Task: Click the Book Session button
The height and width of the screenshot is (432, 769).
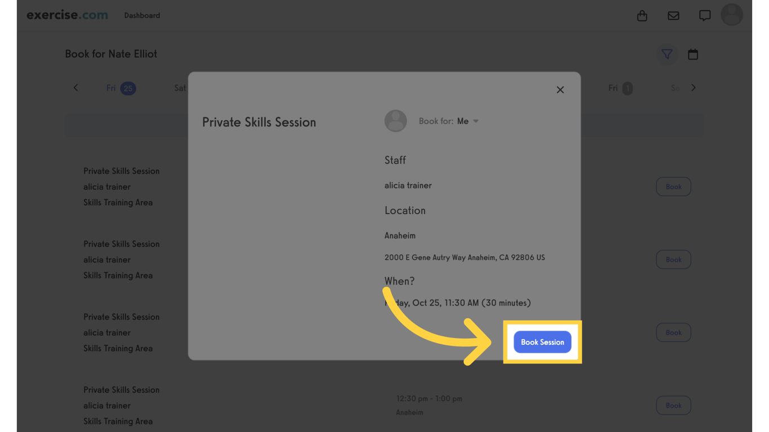Action: 542,342
